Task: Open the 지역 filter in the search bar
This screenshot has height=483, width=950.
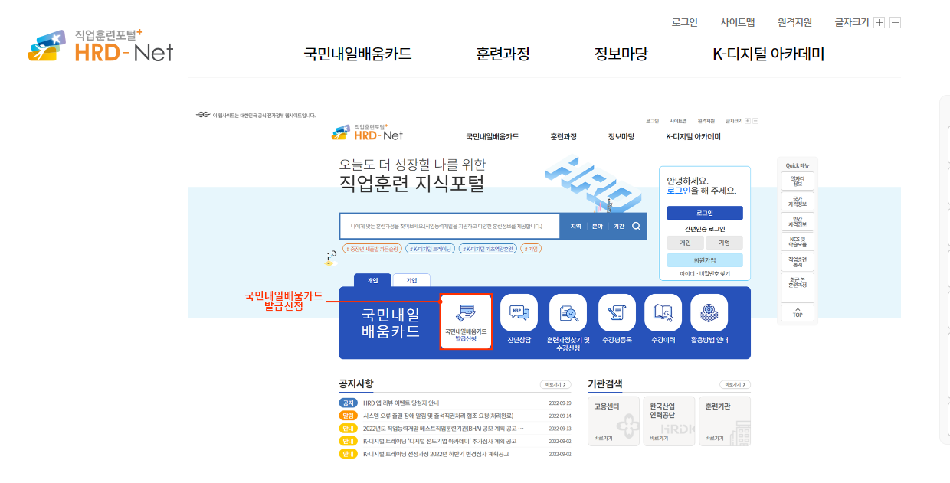Action: click(575, 227)
